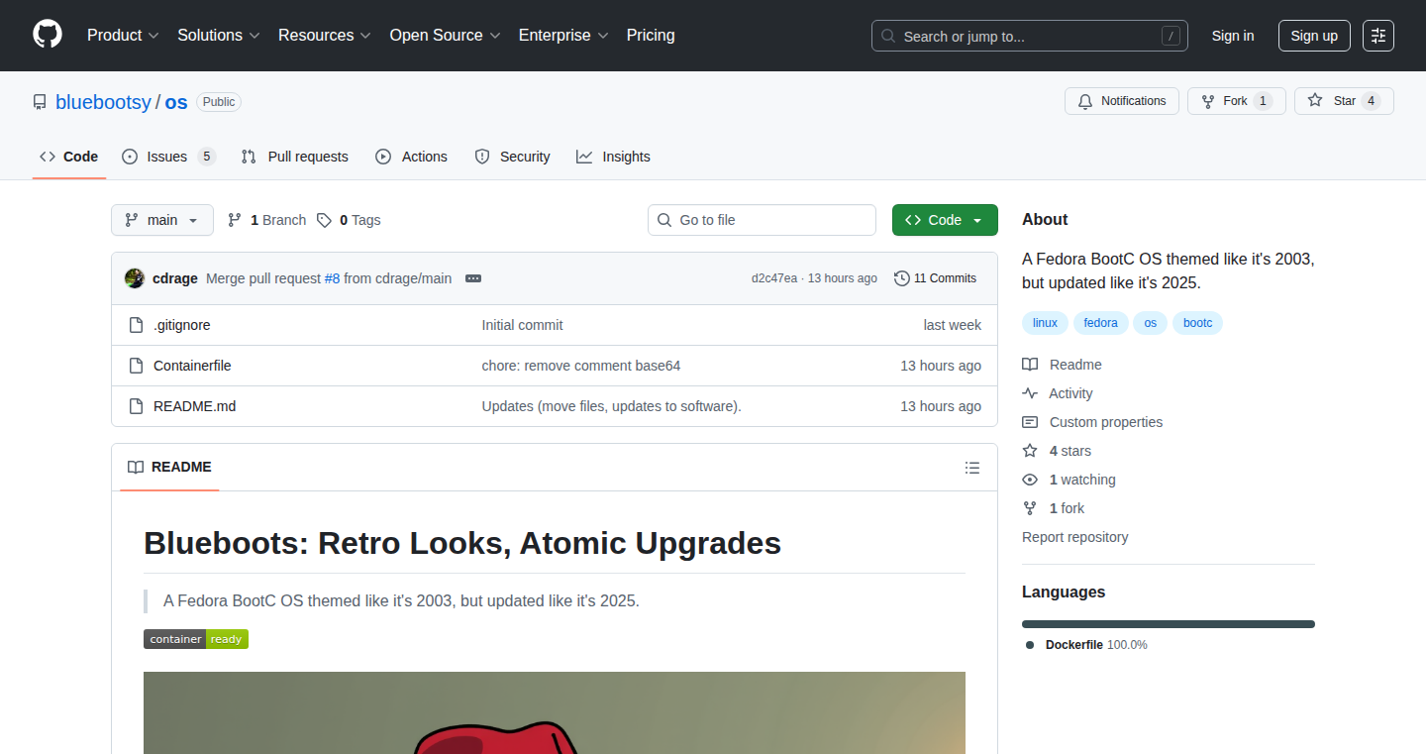Click the Notifications bell icon
This screenshot has height=754, width=1426.
(x=1085, y=101)
